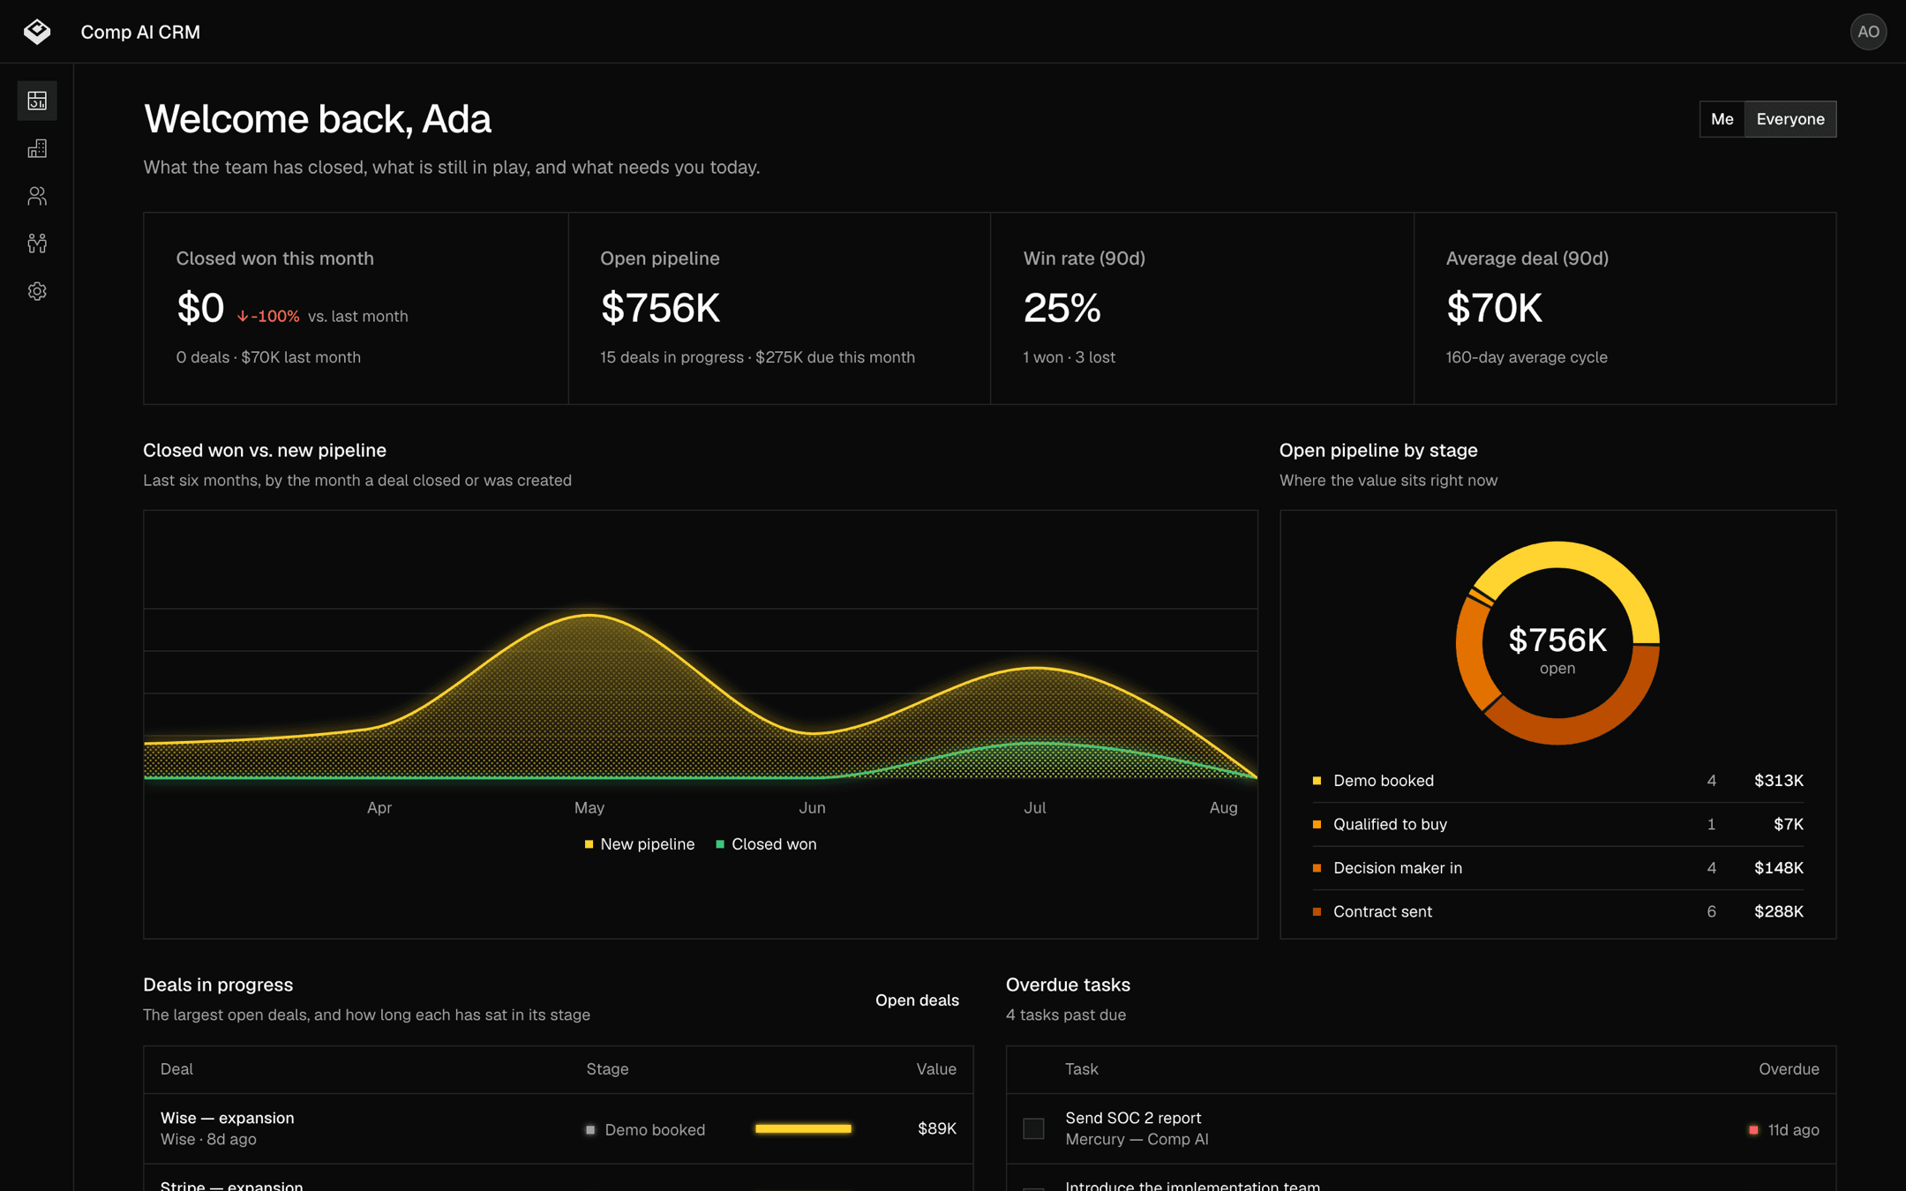This screenshot has height=1191, width=1906.
Task: Click the 4 tasks past due text
Action: 1066,1015
